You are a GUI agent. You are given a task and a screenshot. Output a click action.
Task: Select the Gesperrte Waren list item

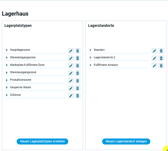pos(21,87)
